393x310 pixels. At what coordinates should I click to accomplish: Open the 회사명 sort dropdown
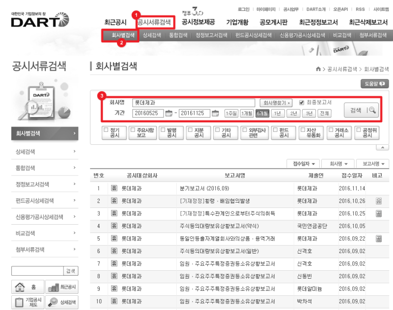(338, 164)
